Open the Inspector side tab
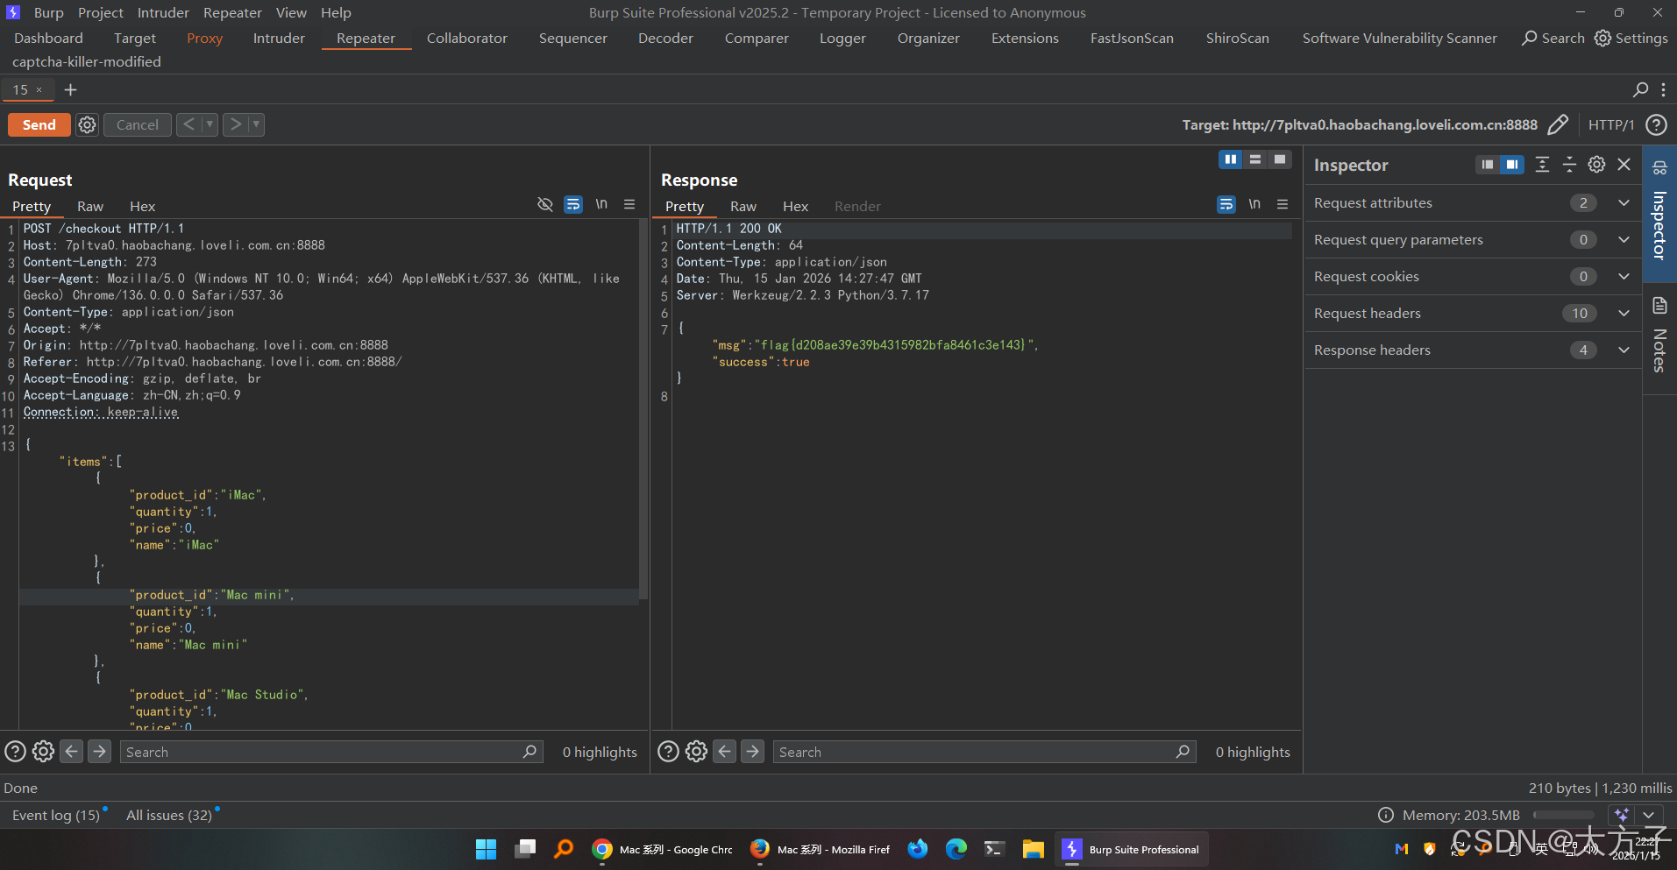 pos(1659,213)
